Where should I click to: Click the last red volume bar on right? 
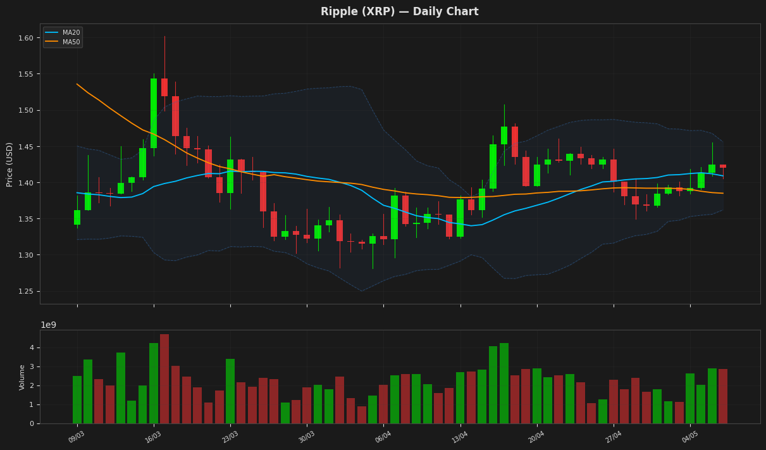(723, 396)
